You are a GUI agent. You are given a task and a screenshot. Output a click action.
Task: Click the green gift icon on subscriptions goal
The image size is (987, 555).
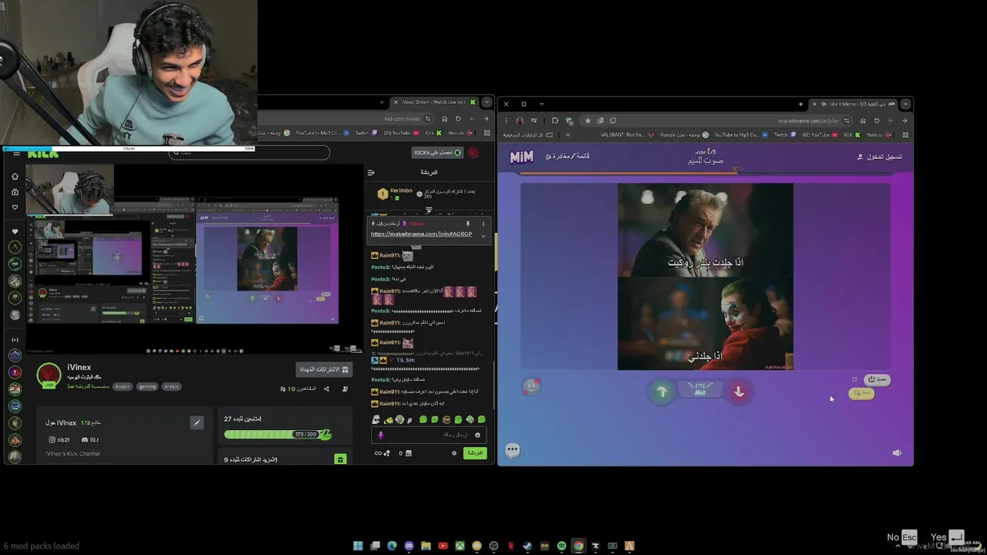pyautogui.click(x=340, y=459)
